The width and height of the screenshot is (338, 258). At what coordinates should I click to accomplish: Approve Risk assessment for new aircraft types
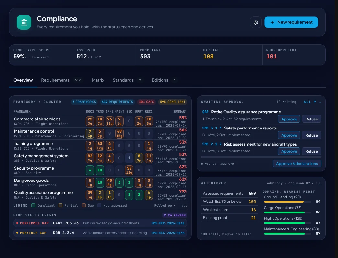[x=289, y=151]
